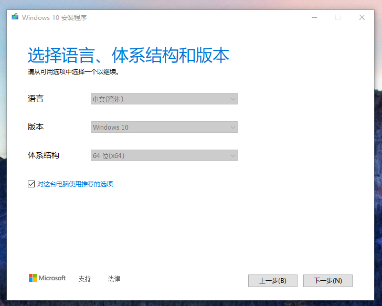Click the '体系结构' field label
The width and height of the screenshot is (382, 306).
(44, 155)
